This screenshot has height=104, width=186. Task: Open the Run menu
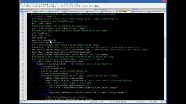[62, 4]
